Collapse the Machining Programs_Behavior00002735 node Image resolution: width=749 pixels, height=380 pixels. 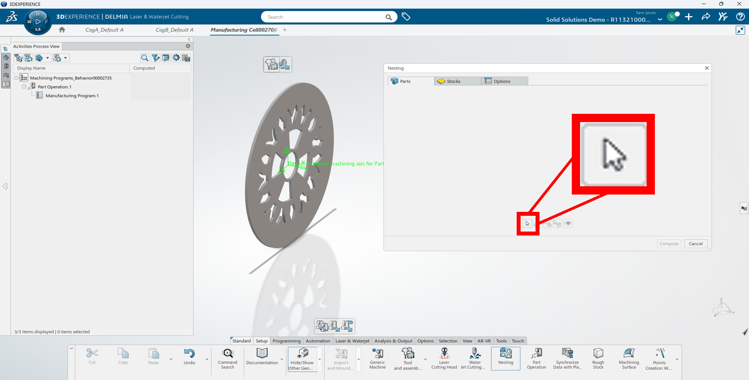point(17,78)
